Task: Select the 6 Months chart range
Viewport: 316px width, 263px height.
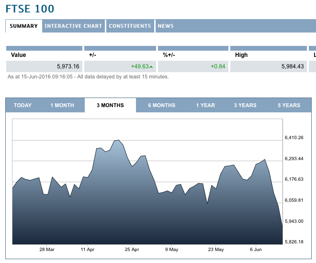Action: point(162,105)
